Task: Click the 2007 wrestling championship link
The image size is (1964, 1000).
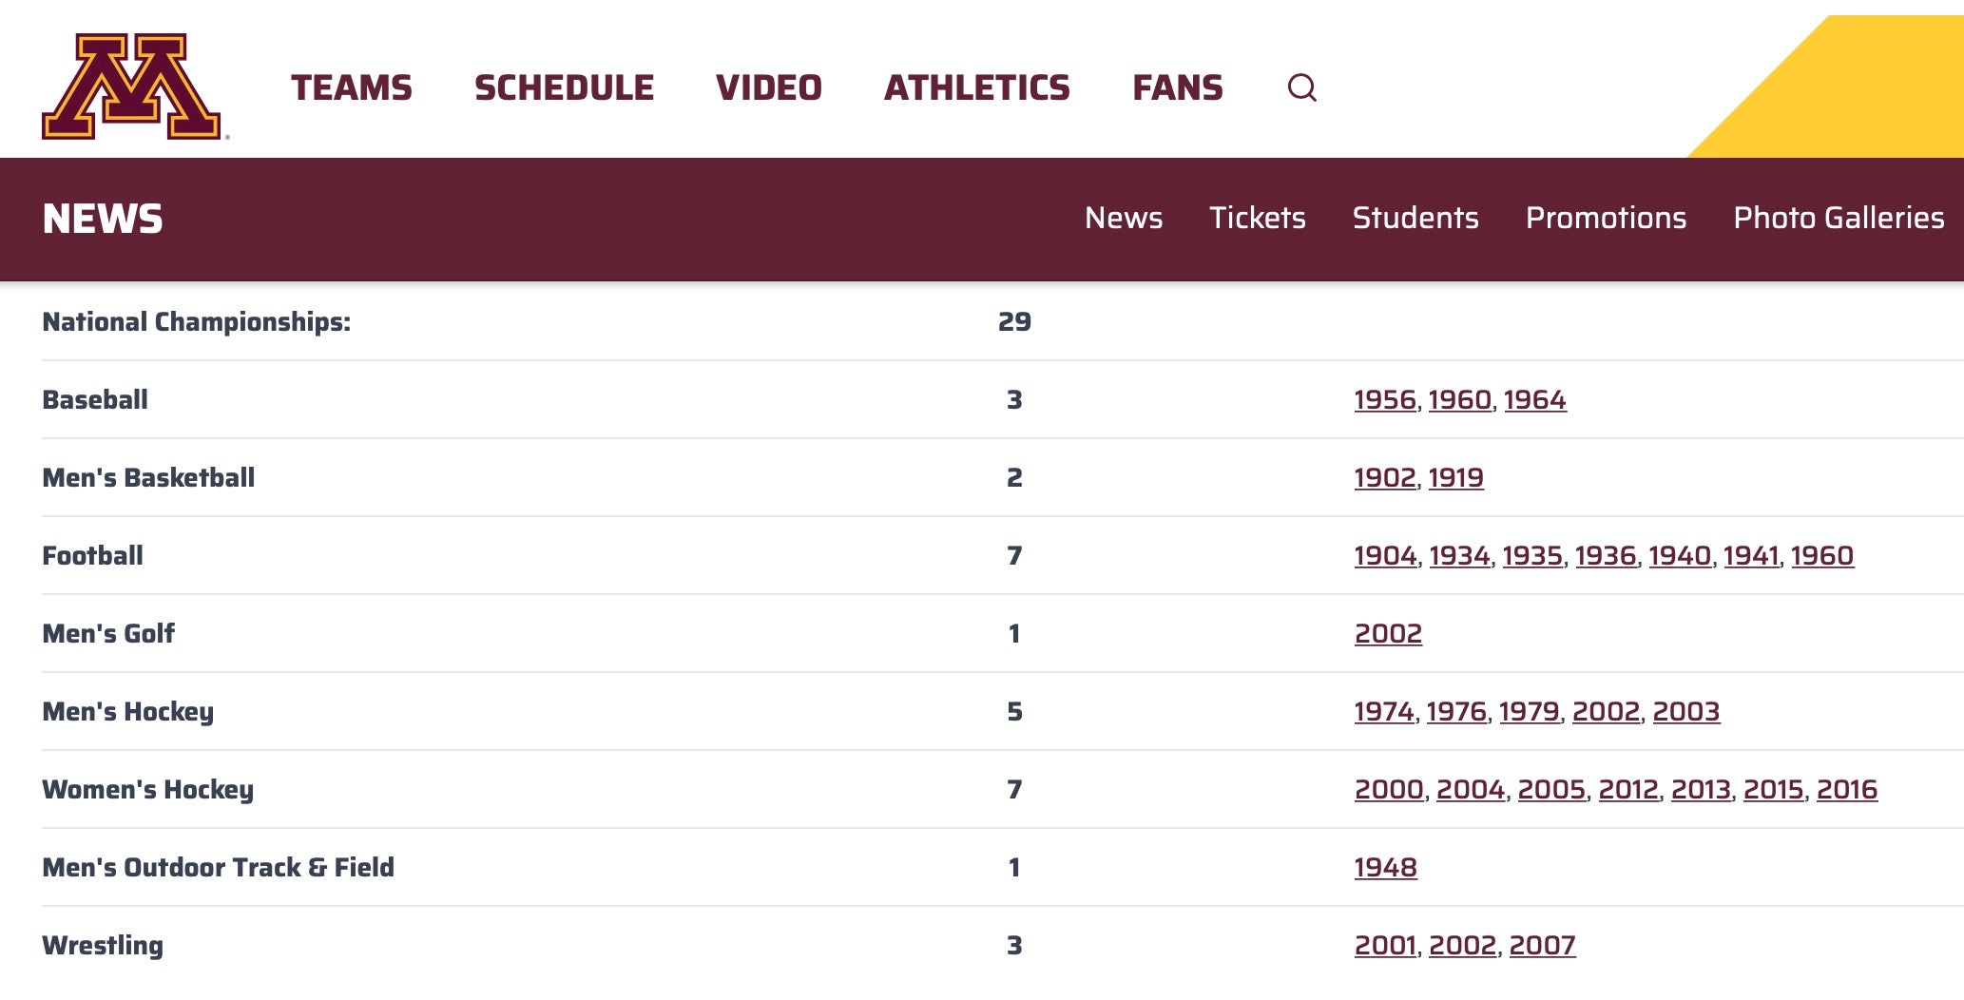Action: point(1542,946)
